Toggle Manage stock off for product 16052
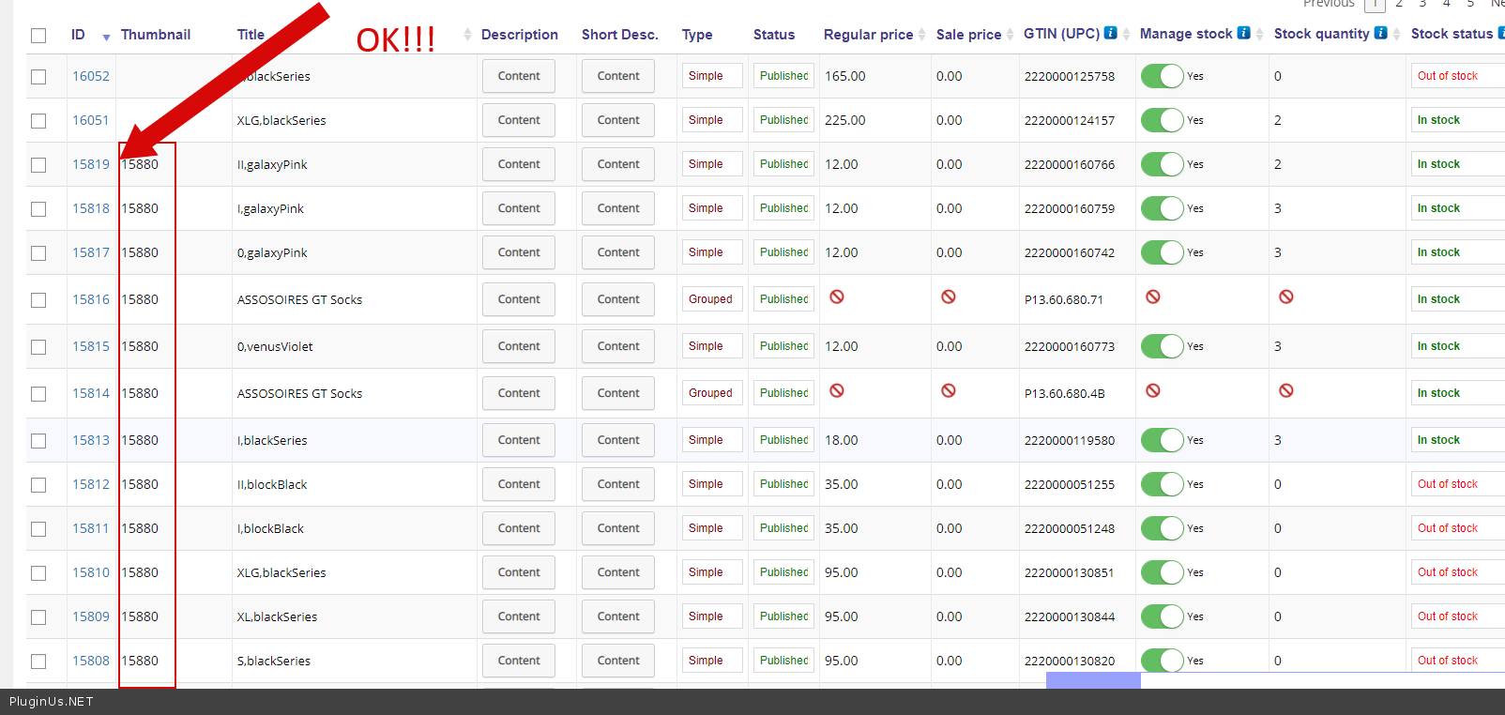 [1162, 76]
